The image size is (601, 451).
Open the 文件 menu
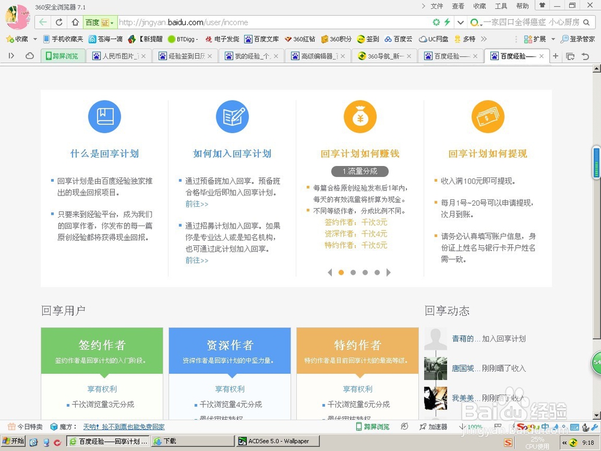point(436,6)
